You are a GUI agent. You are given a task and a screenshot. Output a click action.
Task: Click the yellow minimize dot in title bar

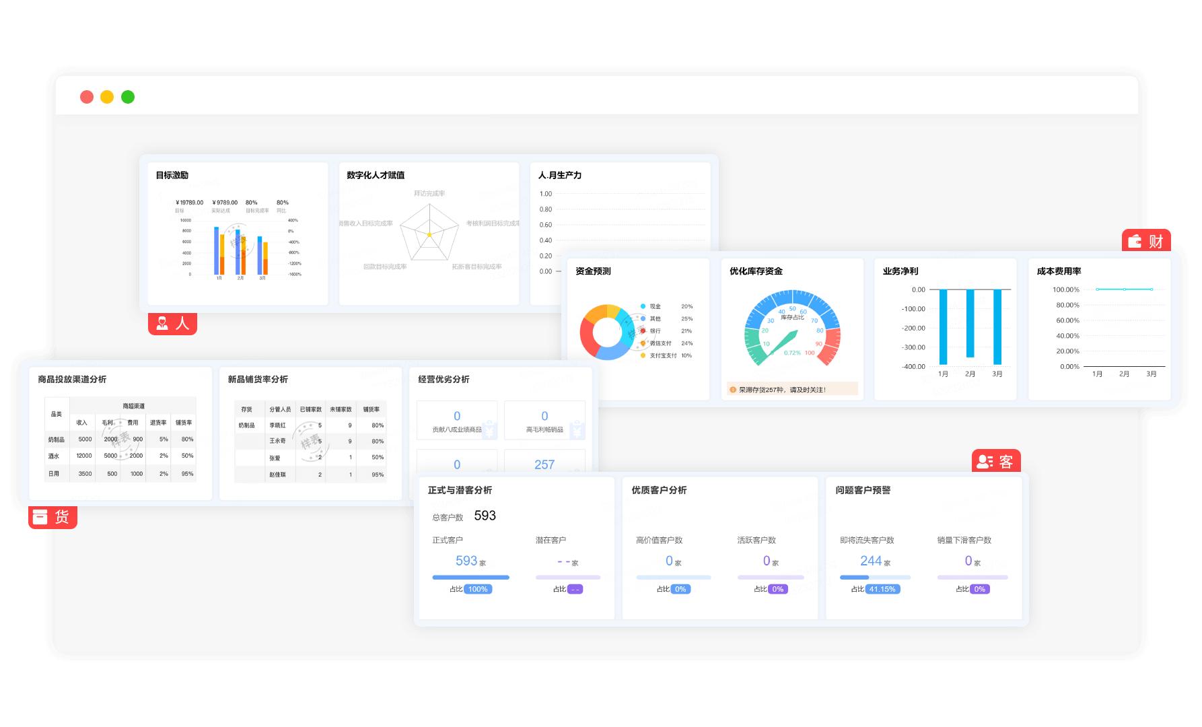coord(107,97)
